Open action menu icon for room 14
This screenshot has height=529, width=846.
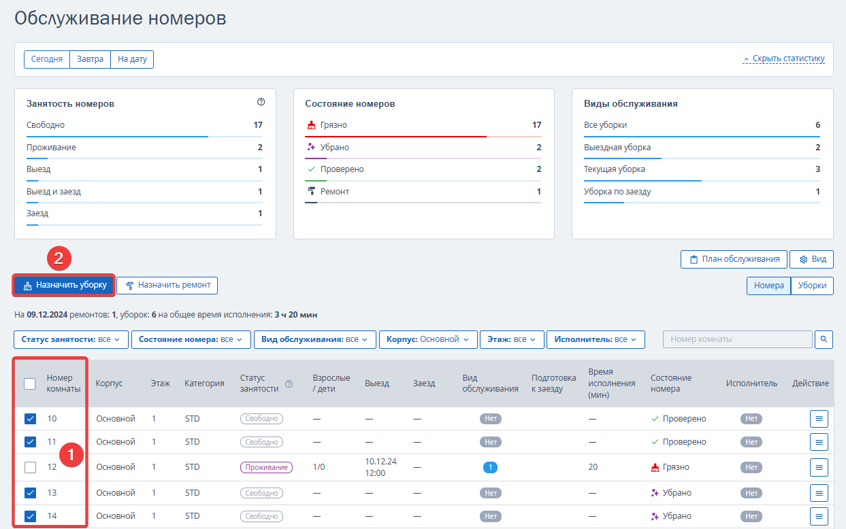(819, 516)
